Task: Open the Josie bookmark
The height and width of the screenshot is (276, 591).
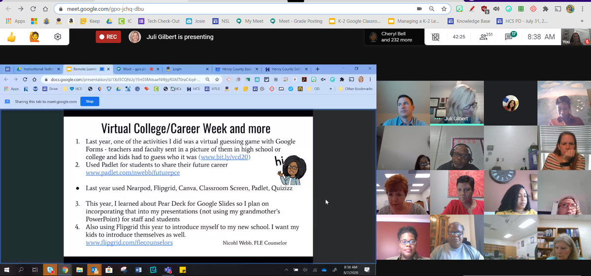Action: (x=196, y=21)
